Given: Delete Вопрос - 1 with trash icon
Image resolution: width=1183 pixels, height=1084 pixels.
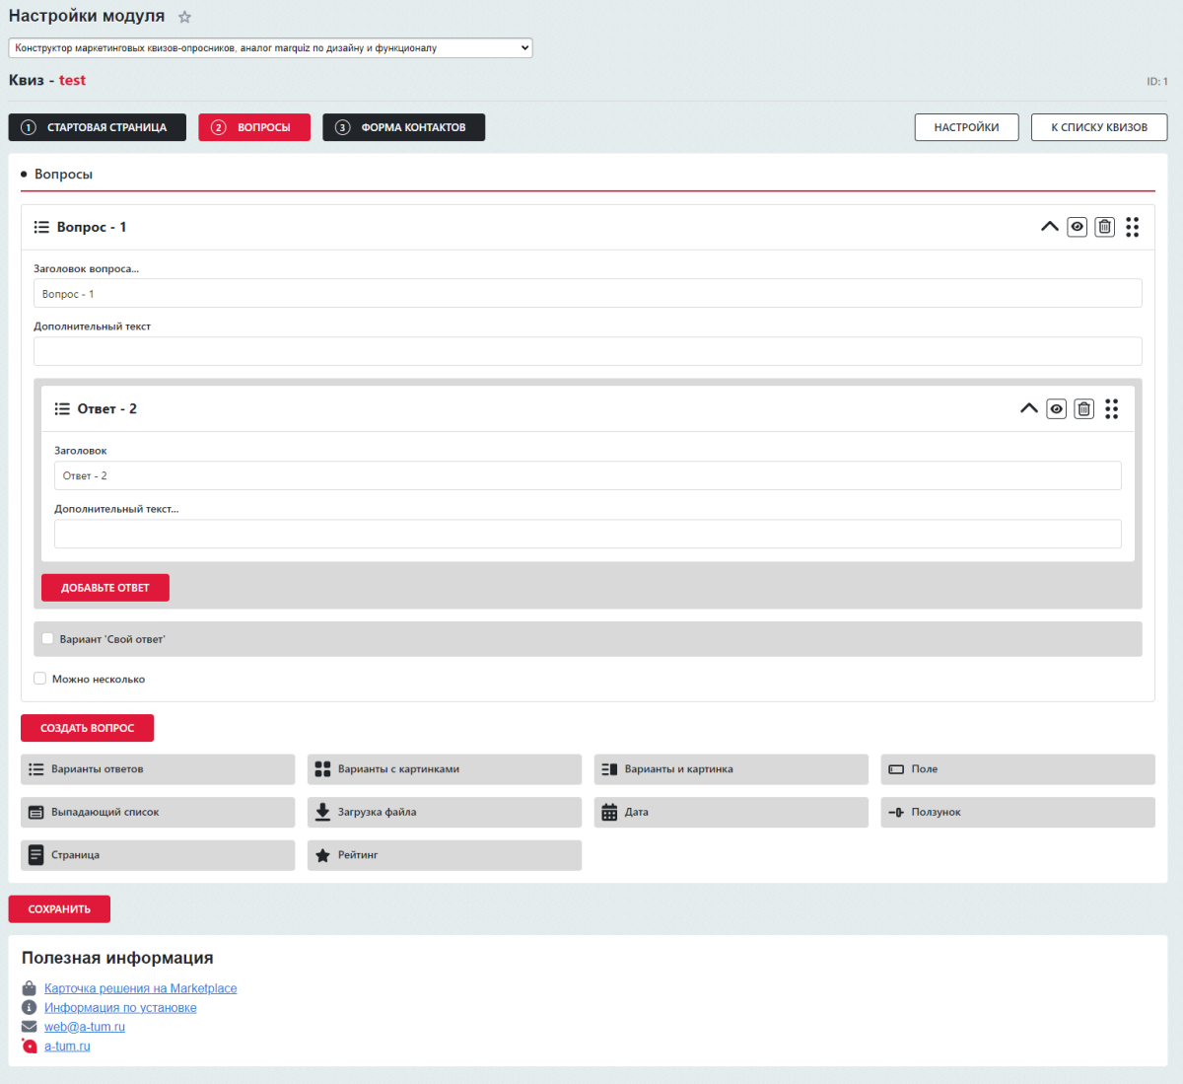Looking at the screenshot, I should pyautogui.click(x=1104, y=227).
